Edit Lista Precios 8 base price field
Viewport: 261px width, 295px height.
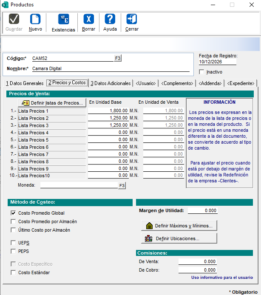(x=108, y=161)
